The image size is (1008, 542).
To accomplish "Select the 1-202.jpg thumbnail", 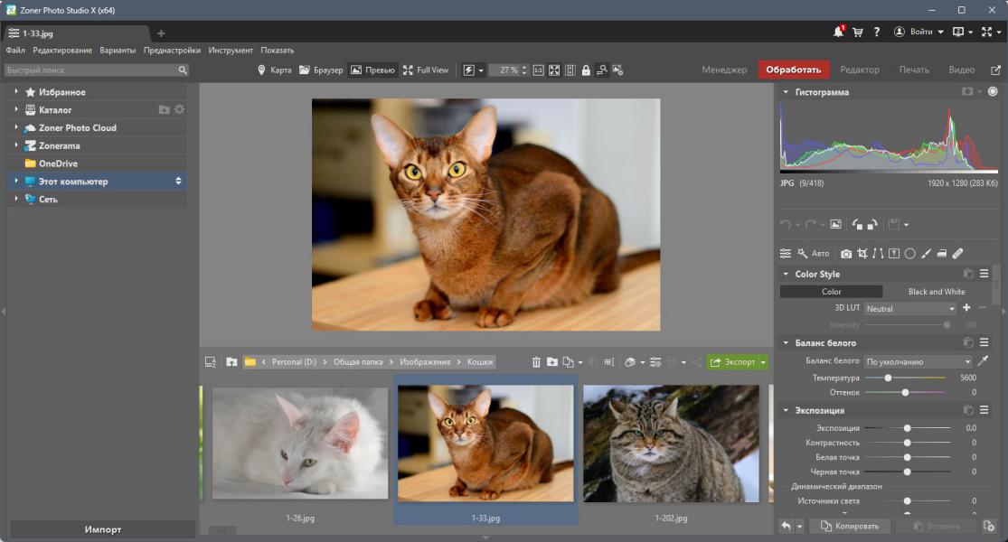I will [x=671, y=444].
